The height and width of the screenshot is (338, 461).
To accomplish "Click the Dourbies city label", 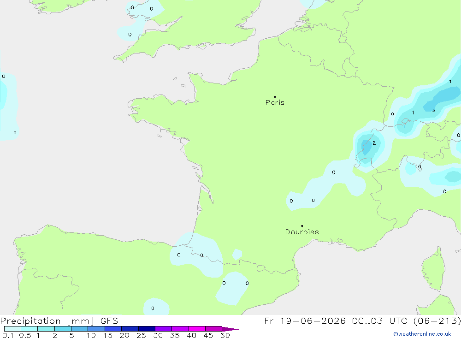I will (x=302, y=232).
